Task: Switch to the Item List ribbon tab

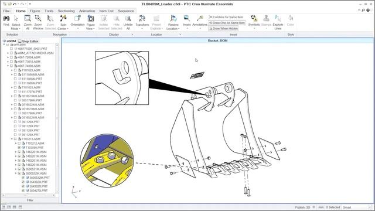Action: pyautogui.click(x=107, y=11)
